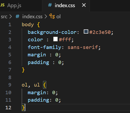
Task: Click the ol symbol icon in breadcrumb
Action: (52, 16)
